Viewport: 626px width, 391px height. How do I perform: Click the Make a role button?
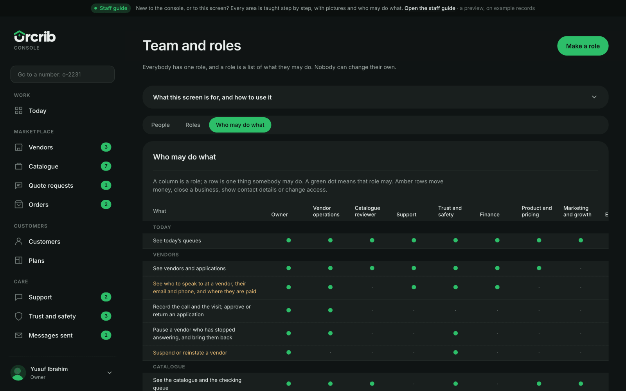pyautogui.click(x=583, y=46)
